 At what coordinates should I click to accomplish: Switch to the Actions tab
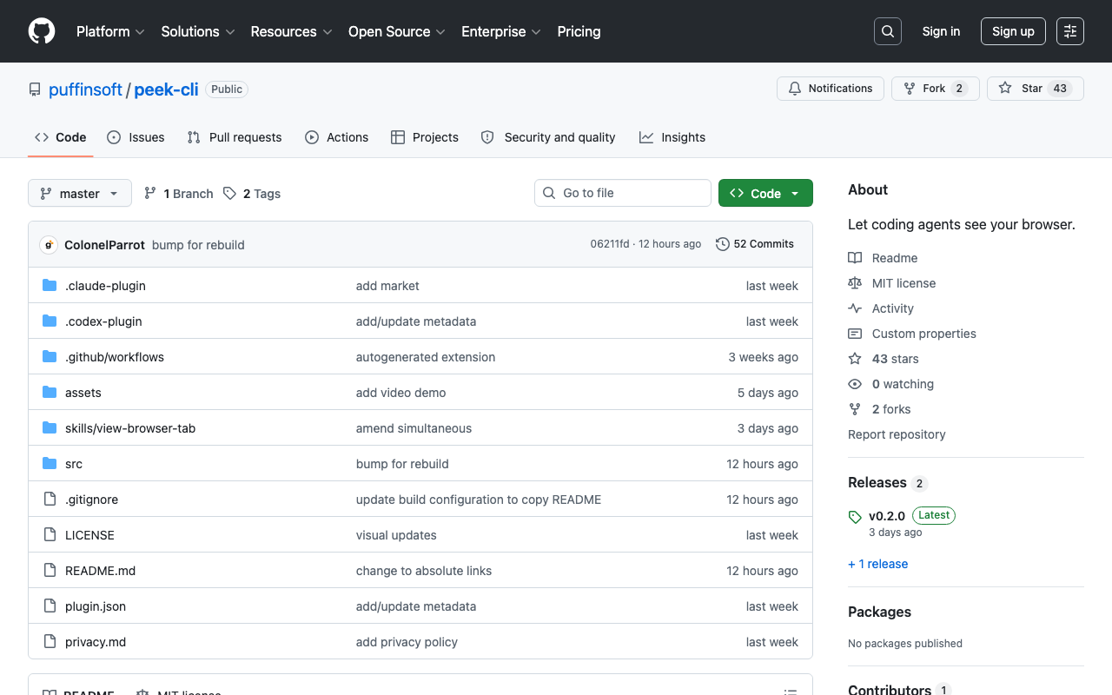pos(336,137)
